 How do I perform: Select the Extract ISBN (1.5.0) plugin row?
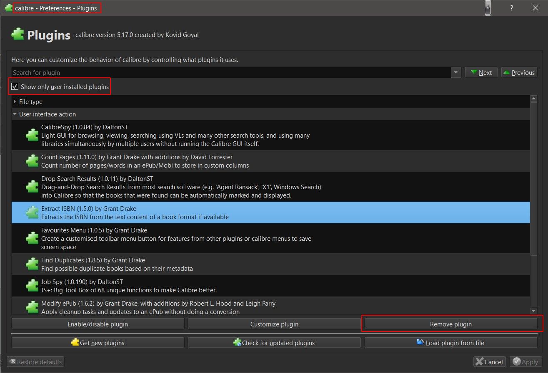pyautogui.click(x=271, y=212)
